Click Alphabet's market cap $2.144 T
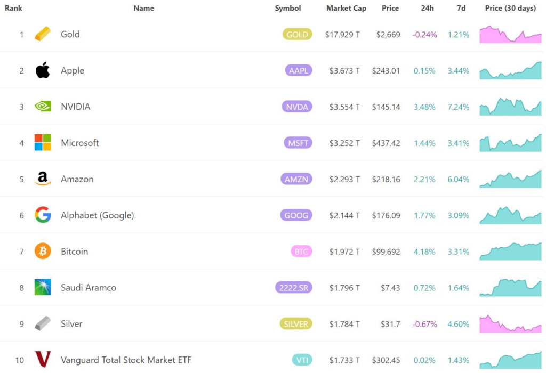546x373 pixels. pyautogui.click(x=345, y=215)
